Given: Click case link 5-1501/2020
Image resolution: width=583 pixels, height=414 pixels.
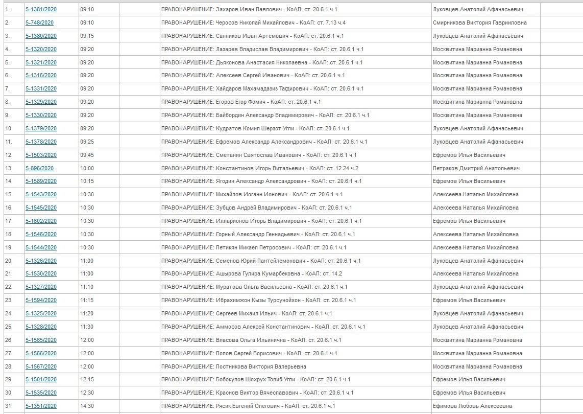Looking at the screenshot, I should click(x=41, y=379).
